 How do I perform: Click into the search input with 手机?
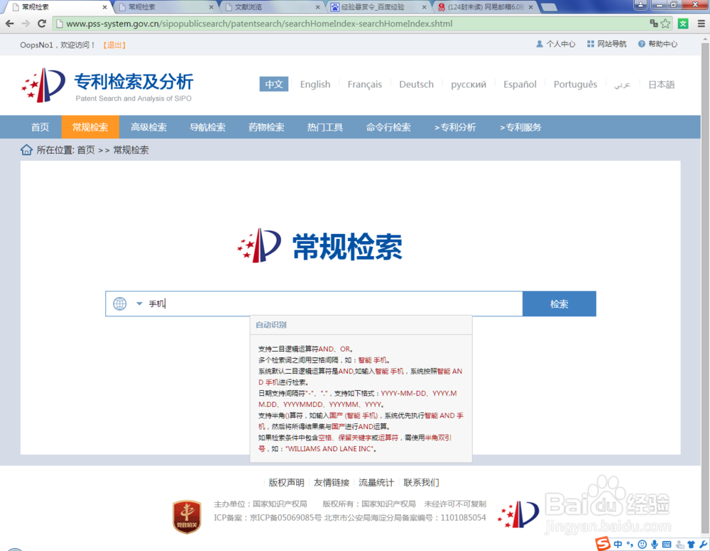334,304
